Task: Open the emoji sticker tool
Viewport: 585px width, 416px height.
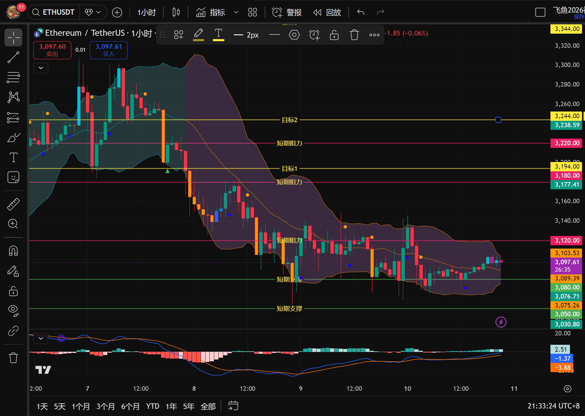Action: [x=13, y=177]
